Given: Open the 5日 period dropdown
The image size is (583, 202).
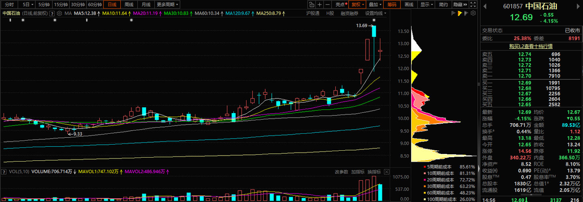Looking at the screenshot, I should pos(27,4).
